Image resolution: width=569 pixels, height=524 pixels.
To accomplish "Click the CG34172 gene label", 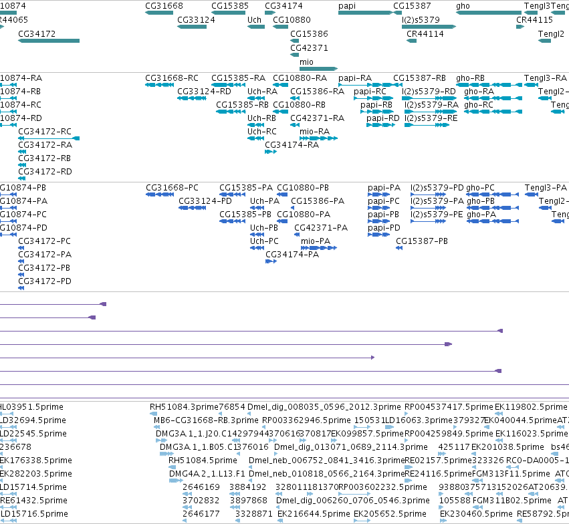I will (37, 34).
